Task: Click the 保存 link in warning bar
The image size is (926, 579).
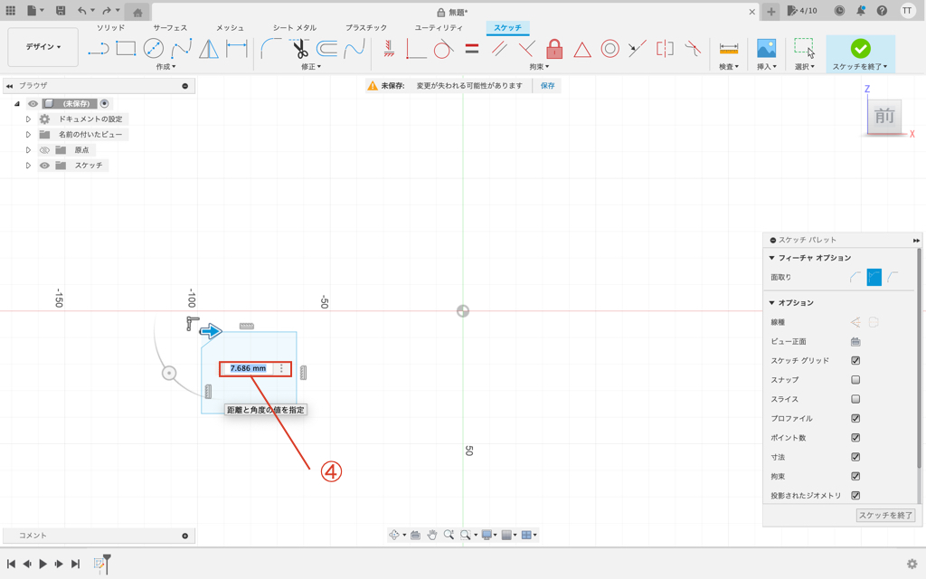Action: click(547, 86)
